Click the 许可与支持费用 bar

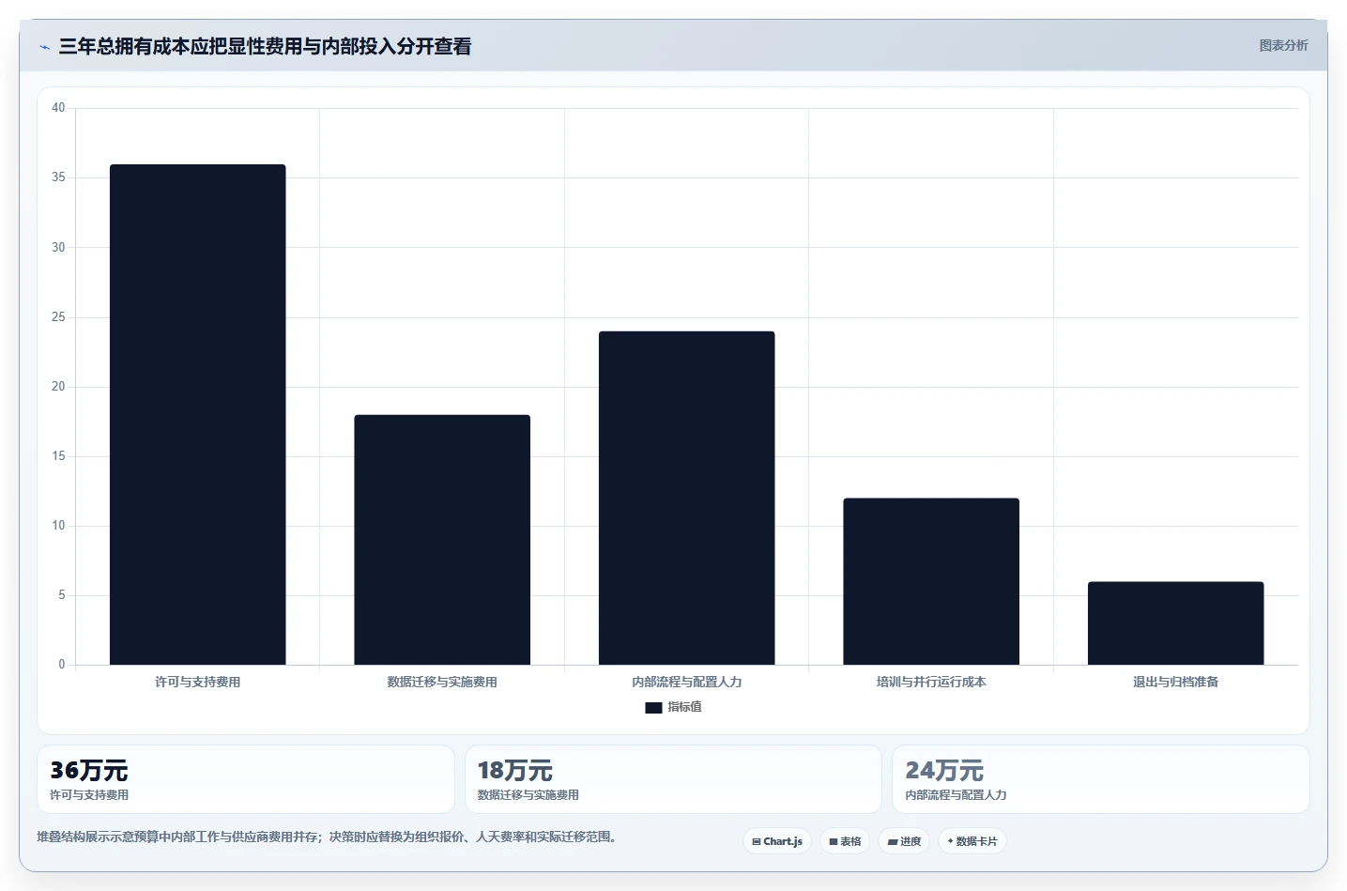coord(197,415)
